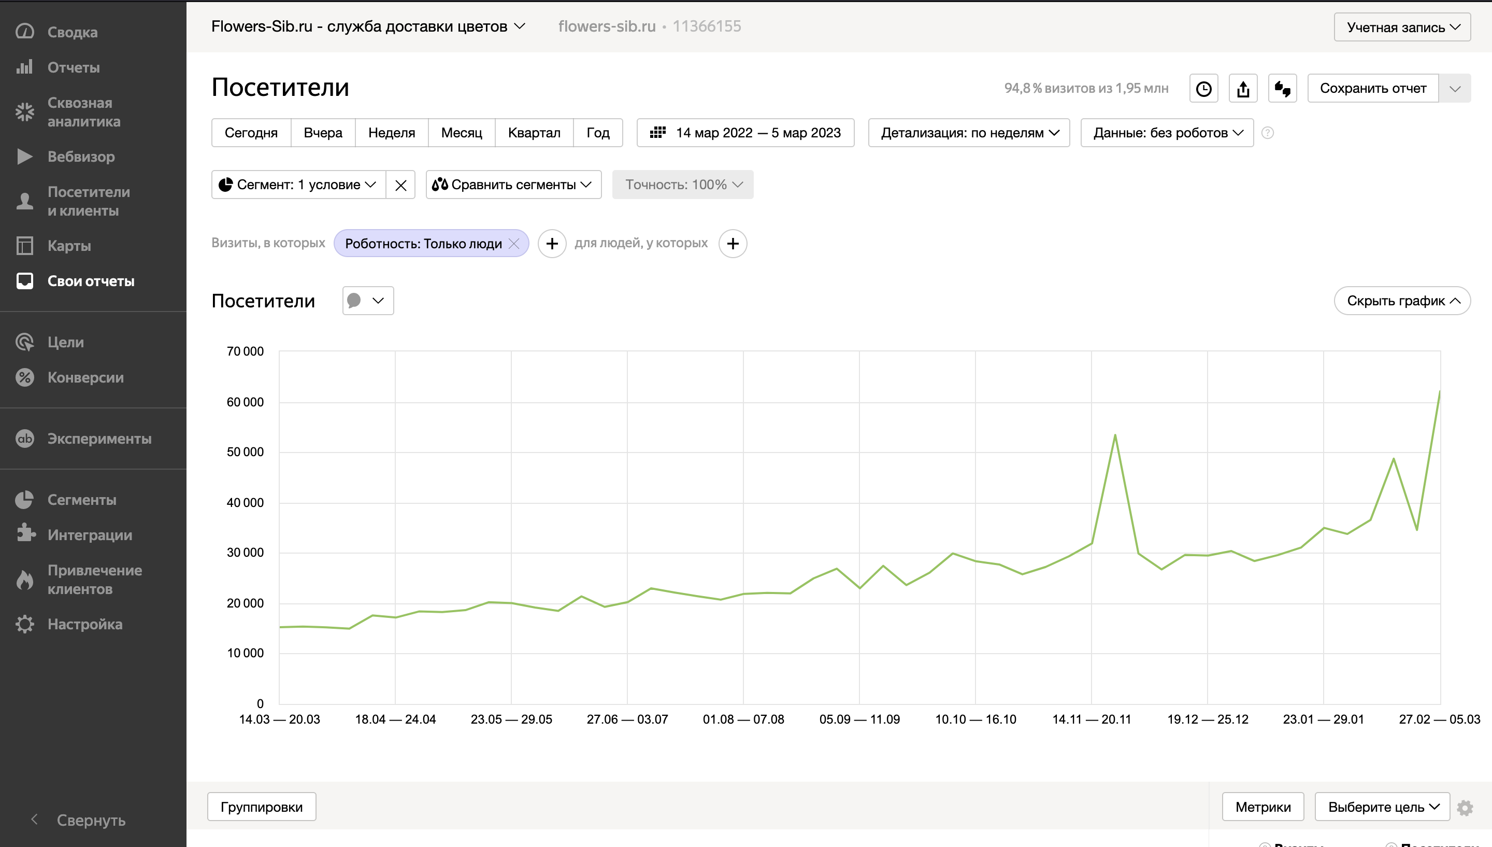1492x847 pixels.
Task: Click the Группировки button
Action: [x=262, y=807]
